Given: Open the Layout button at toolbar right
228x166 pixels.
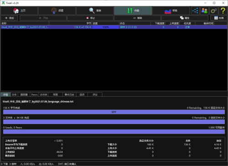Looking at the screenshot, I should click(x=219, y=18).
